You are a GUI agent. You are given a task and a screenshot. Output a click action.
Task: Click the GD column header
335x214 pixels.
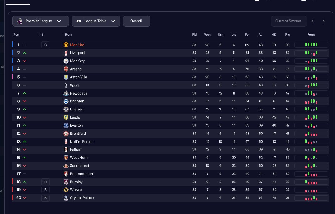[x=274, y=35]
